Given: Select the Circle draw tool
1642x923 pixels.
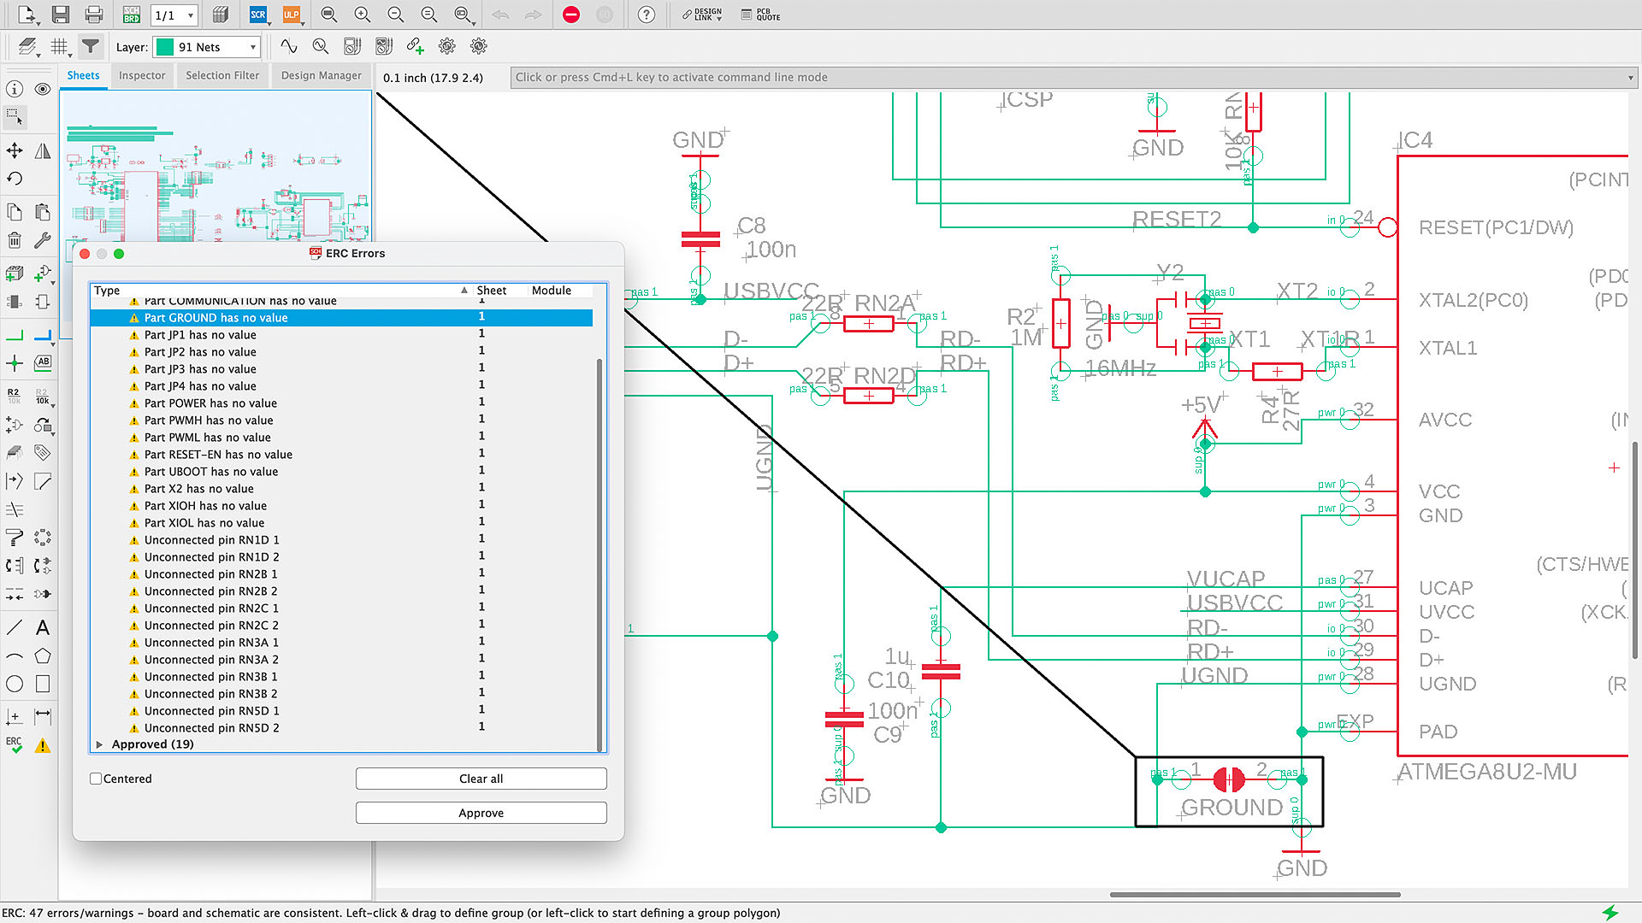Looking at the screenshot, I should (15, 684).
